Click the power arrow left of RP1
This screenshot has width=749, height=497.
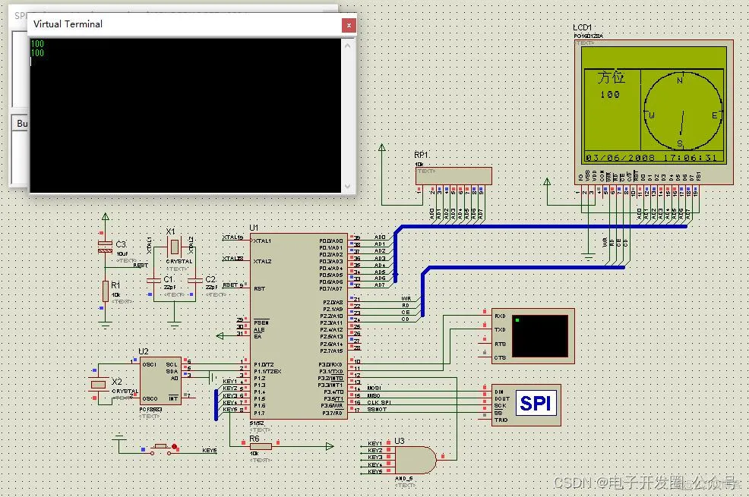click(381, 147)
